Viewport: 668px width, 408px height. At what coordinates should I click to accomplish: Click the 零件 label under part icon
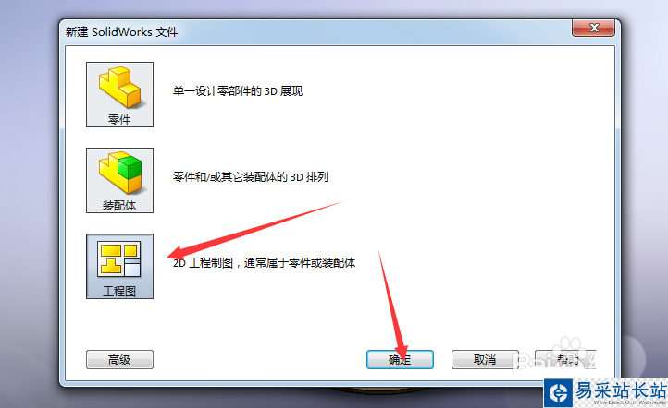pos(119,119)
